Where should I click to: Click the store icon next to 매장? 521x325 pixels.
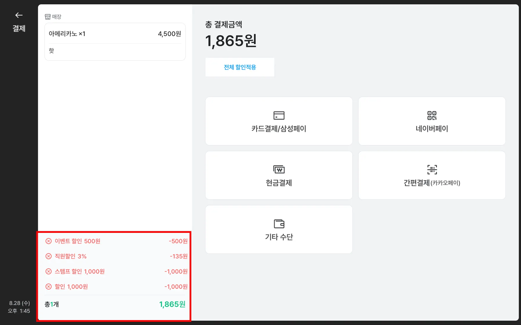[48, 17]
